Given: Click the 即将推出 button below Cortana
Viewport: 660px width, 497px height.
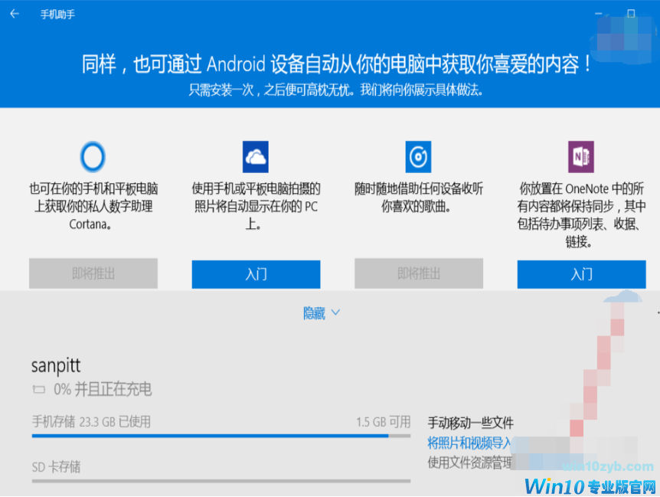Looking at the screenshot, I should coord(92,274).
